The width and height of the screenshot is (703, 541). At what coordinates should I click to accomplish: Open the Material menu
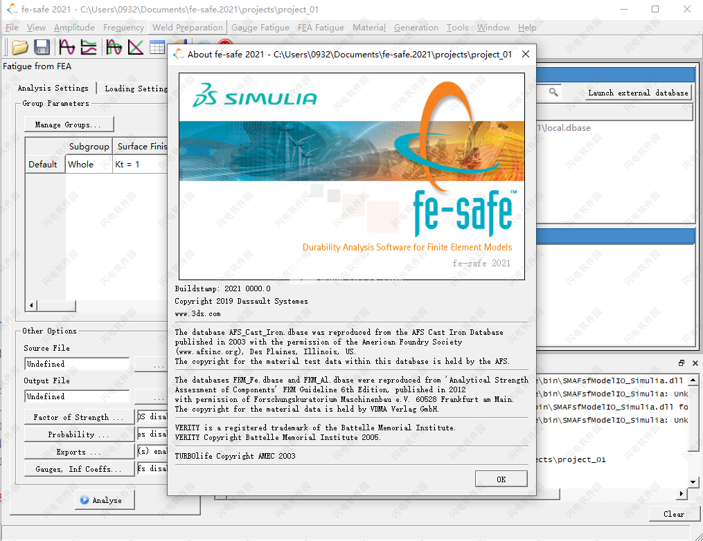[x=369, y=27]
